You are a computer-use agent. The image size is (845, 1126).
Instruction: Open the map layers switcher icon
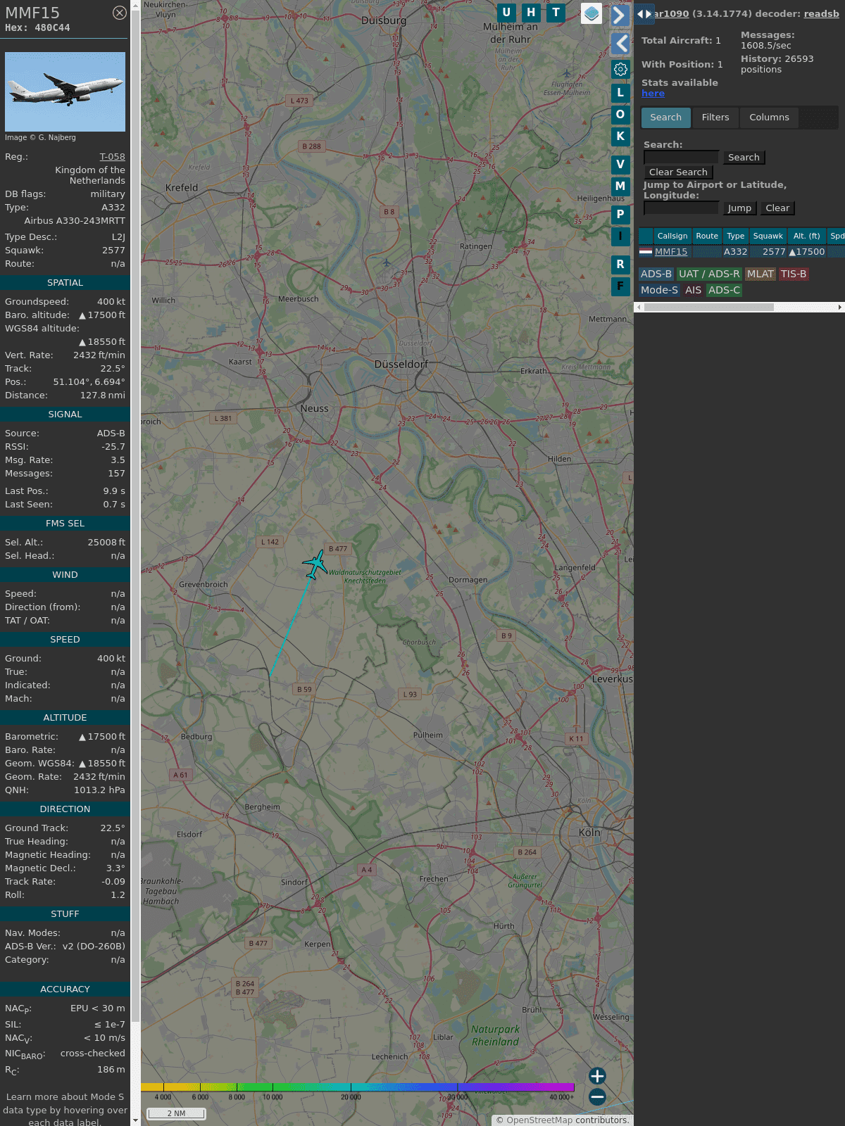point(591,13)
